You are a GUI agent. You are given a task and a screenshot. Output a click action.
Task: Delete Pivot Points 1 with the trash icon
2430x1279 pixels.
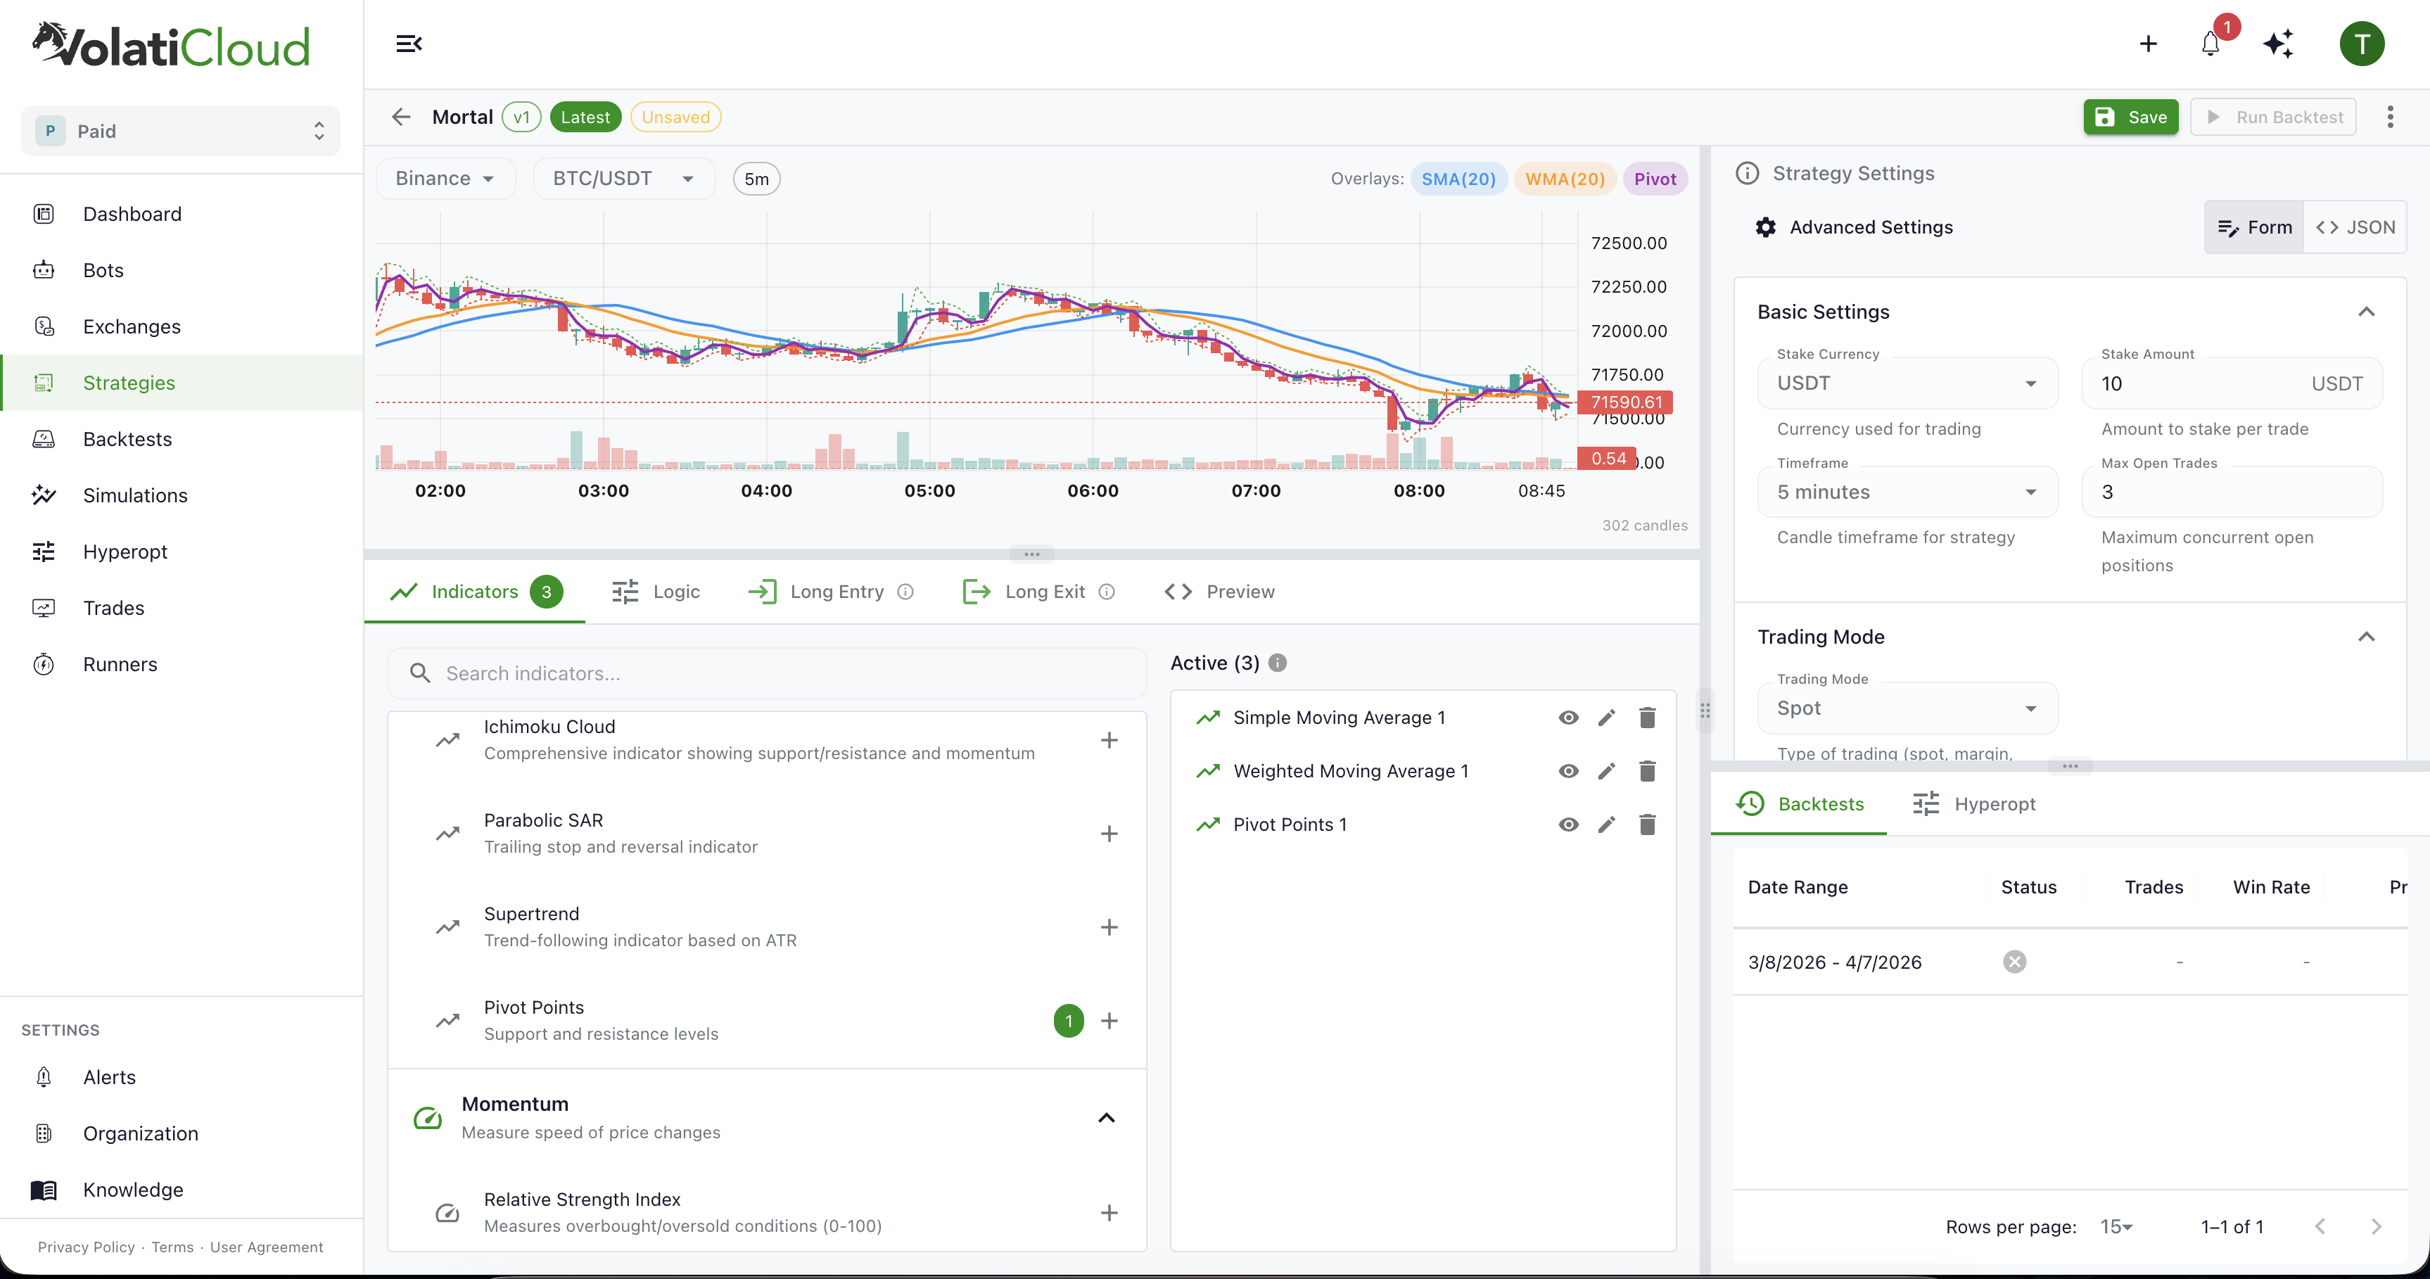click(1648, 825)
